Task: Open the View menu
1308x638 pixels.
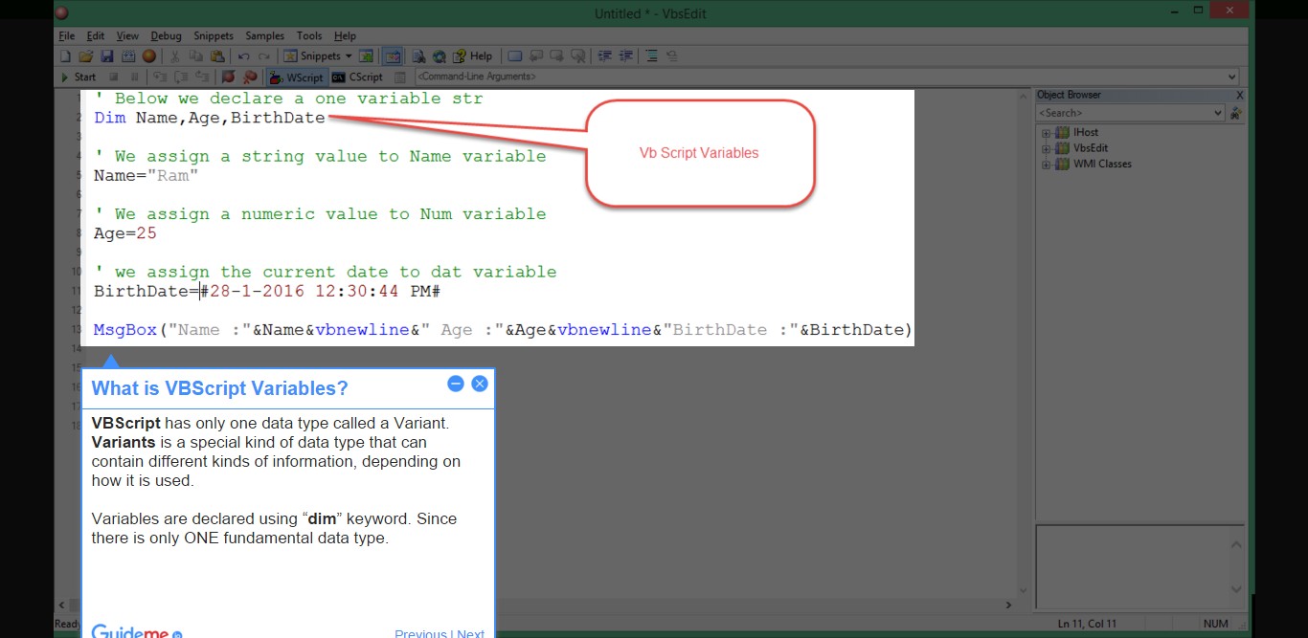Action: click(127, 35)
